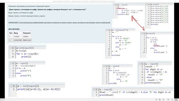Collapse the fold arrow beside 'for i in range(b):'
This screenshot has height=101, width=179.
15,54
